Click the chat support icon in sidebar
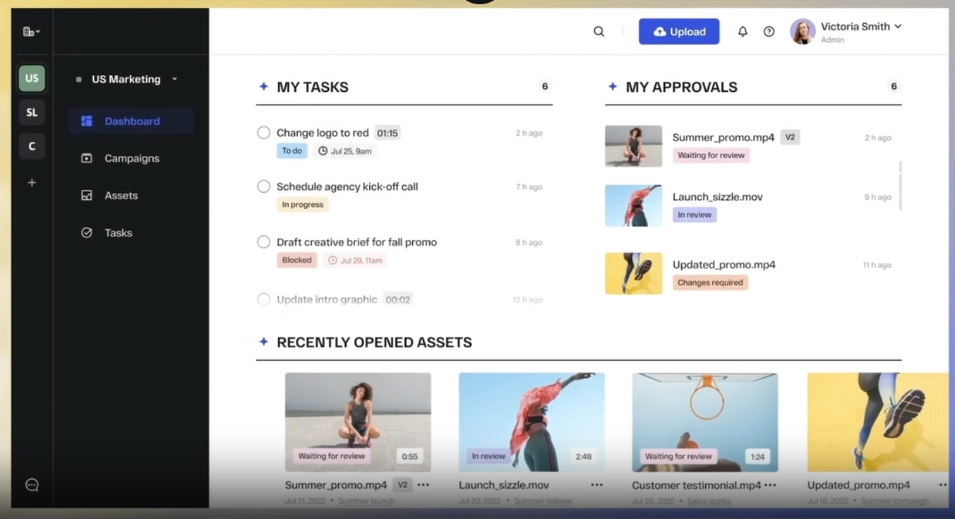This screenshot has height=519, width=955. (32, 484)
